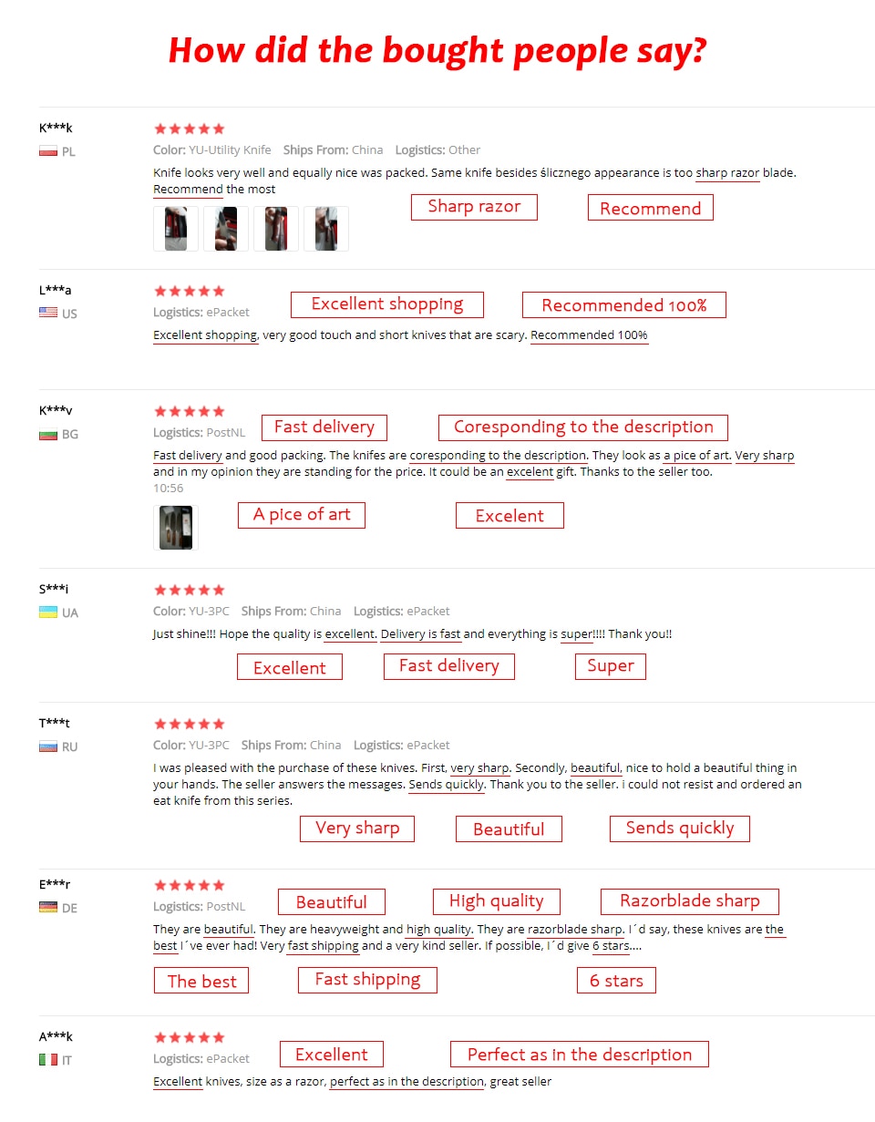The width and height of the screenshot is (875, 1122).
Task: Click the five-star rating in K***k's review
Action: 190,129
